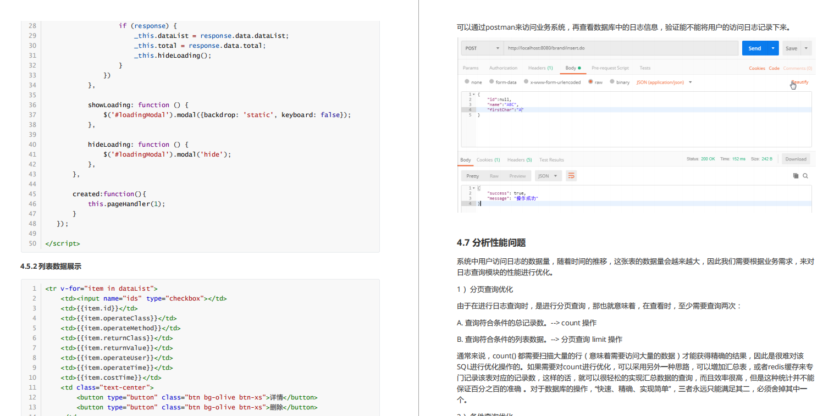Click the heading 4.5.2 列表数据展示

point(51,267)
